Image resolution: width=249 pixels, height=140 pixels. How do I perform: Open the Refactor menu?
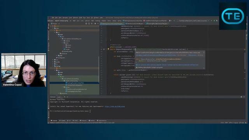tap(75, 17)
